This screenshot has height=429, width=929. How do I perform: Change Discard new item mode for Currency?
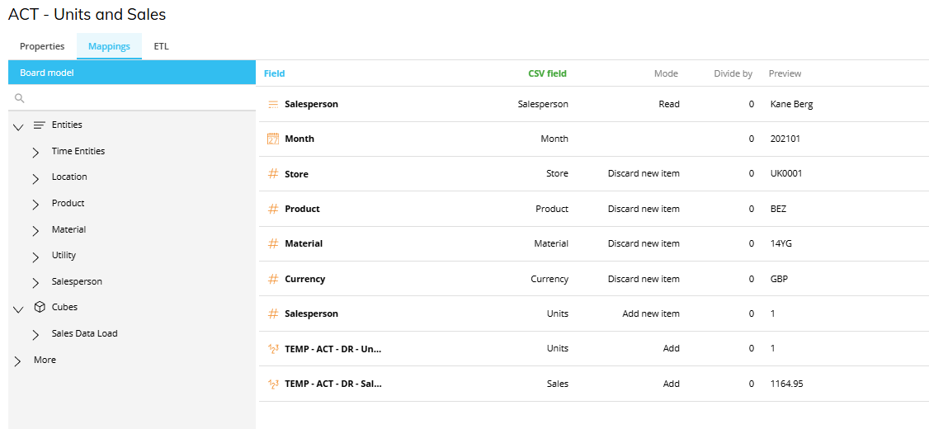click(x=644, y=279)
